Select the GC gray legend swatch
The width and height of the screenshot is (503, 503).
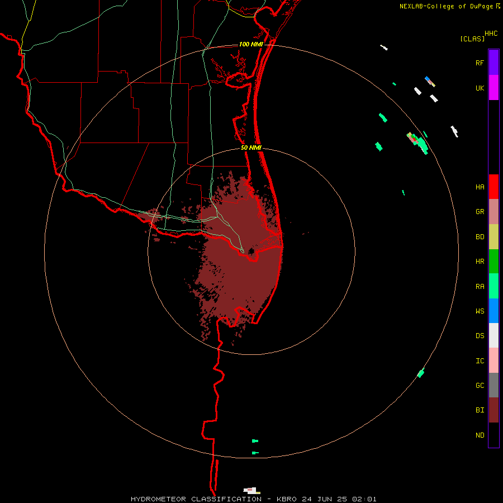(493, 385)
